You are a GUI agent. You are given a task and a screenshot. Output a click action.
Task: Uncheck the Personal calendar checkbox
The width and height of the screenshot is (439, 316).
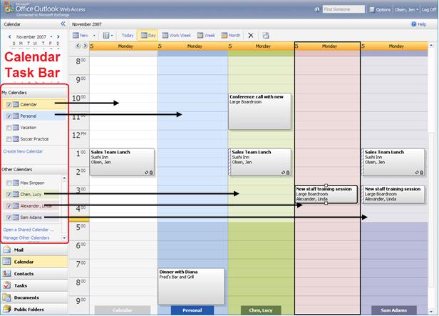(x=9, y=116)
